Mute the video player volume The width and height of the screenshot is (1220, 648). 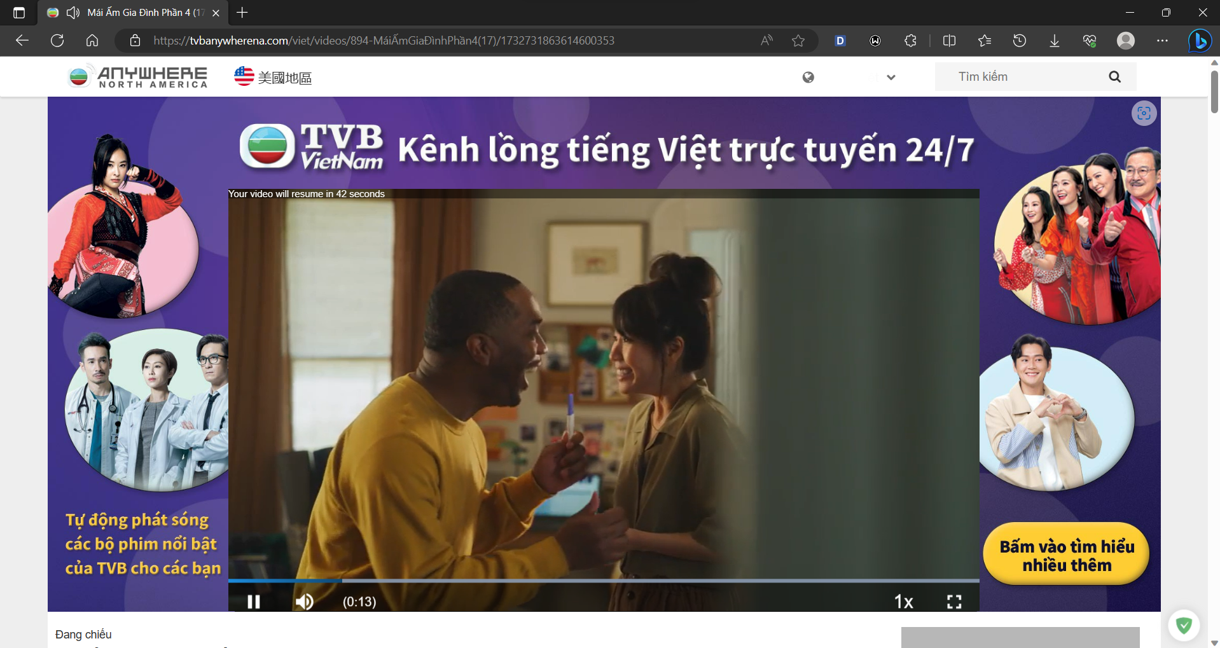point(304,602)
